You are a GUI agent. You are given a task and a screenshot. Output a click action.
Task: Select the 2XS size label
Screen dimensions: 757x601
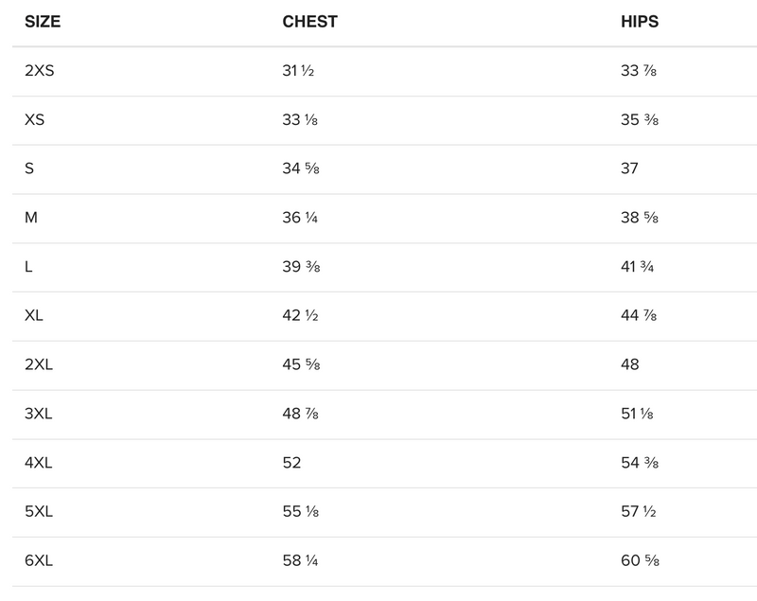(41, 71)
